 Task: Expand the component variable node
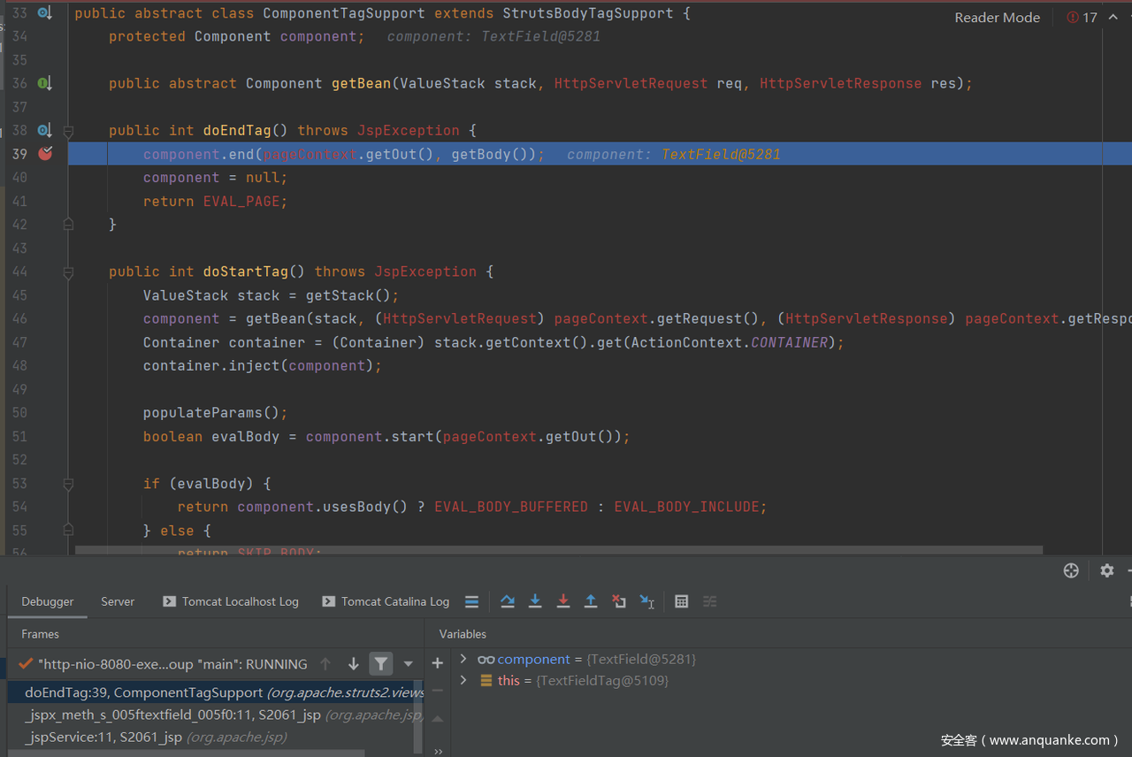[463, 659]
